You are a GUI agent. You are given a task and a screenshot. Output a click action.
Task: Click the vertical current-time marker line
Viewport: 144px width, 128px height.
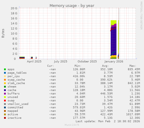119,34
